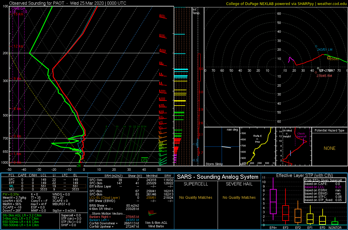Click 'No Quality Matches' under SEVERE HAIL
Screen dimensions: 348x230
coord(239,197)
